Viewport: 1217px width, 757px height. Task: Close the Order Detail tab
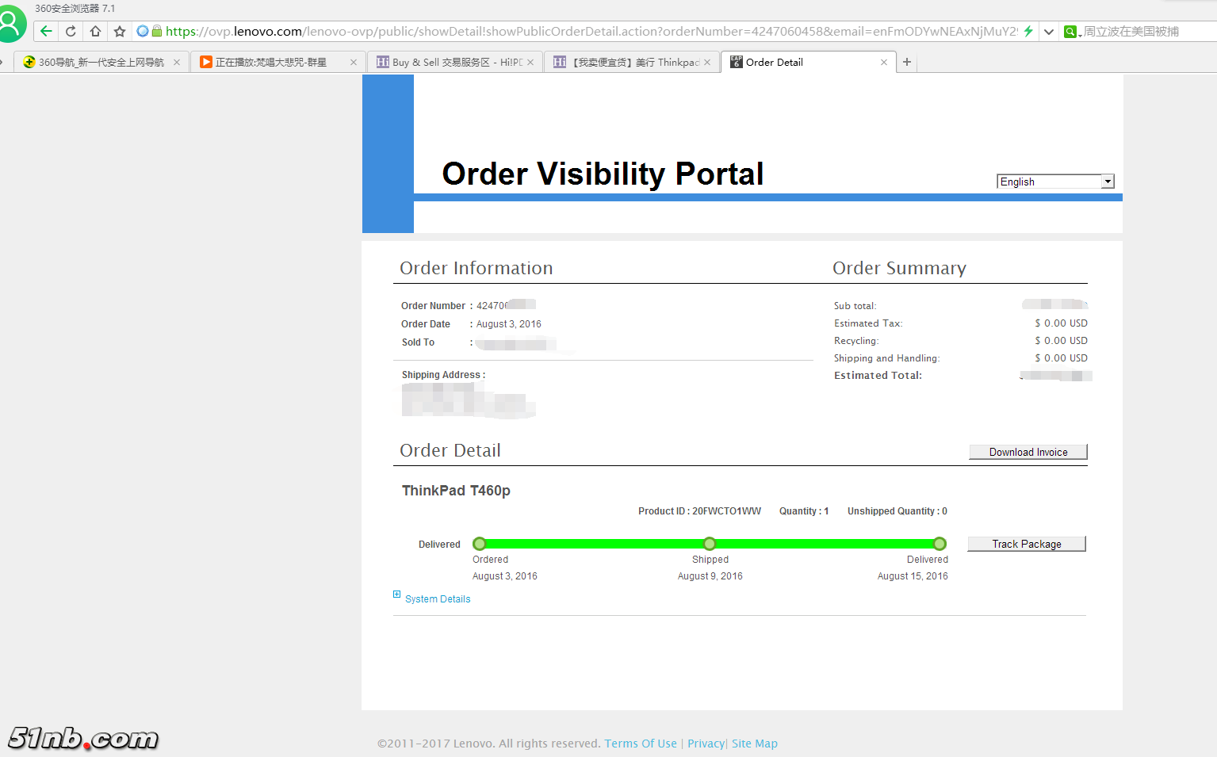(884, 62)
